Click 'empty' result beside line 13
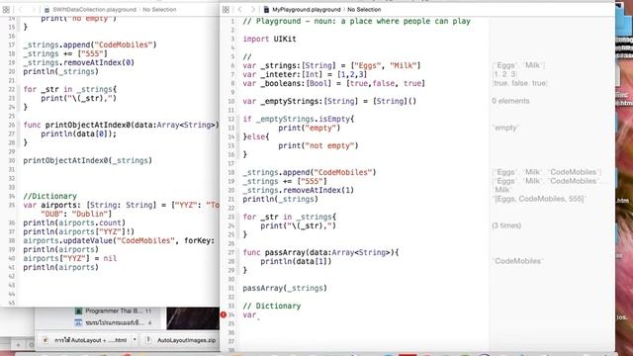 point(505,128)
